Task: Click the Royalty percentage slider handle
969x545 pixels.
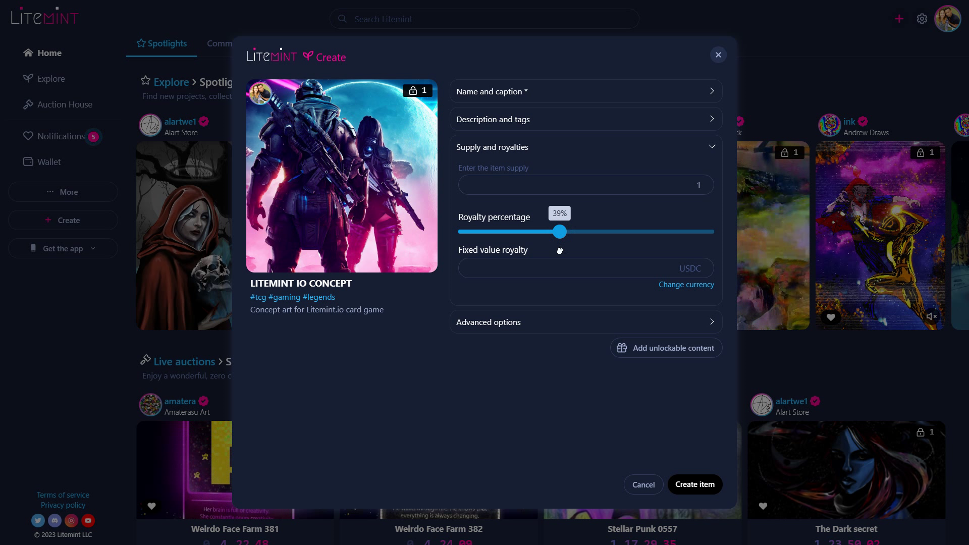Action: 559,232
